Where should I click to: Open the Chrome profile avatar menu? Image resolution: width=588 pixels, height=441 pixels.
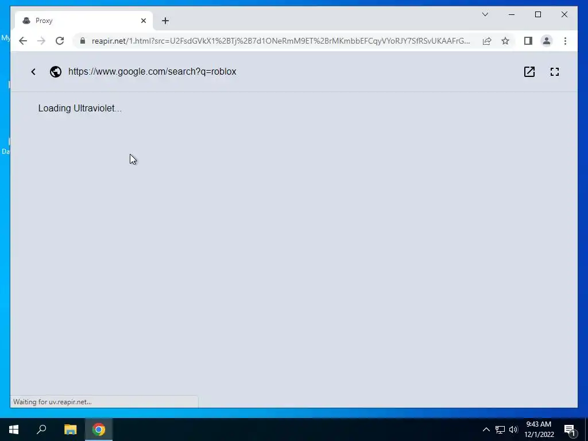(x=547, y=41)
